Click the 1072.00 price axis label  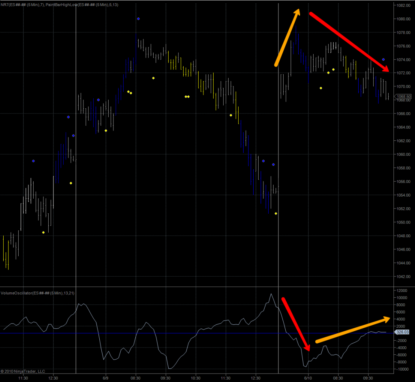[403, 73]
